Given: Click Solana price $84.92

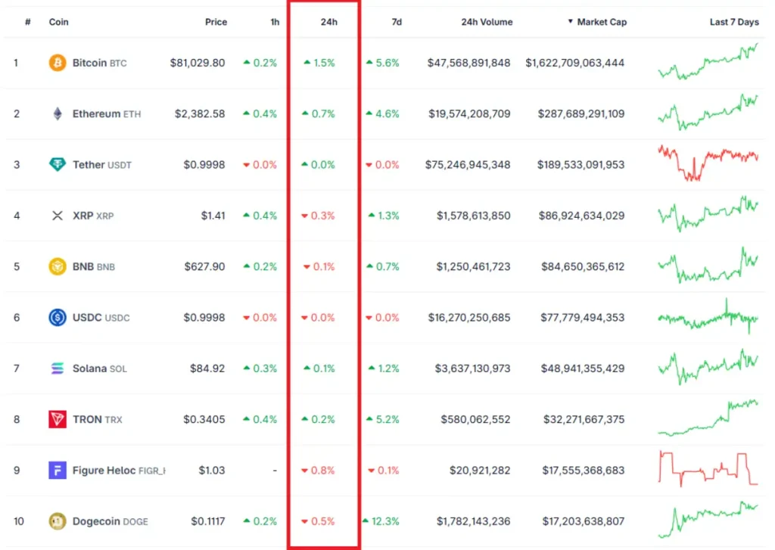Looking at the screenshot, I should [x=207, y=368].
